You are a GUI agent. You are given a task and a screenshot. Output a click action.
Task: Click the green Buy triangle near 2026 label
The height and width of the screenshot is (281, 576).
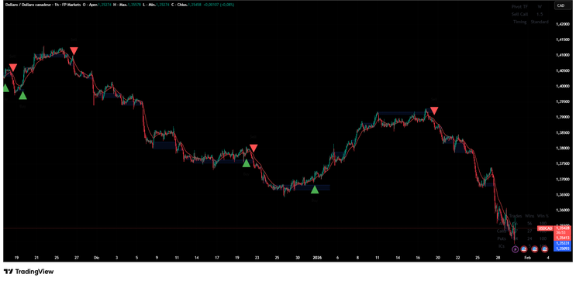pos(315,190)
